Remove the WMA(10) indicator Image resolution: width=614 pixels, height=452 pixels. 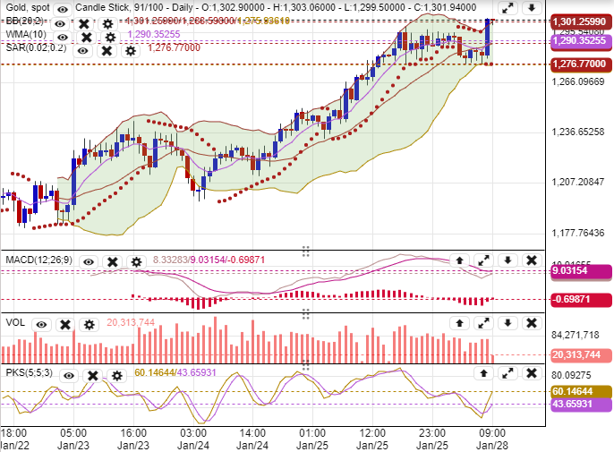(x=86, y=37)
